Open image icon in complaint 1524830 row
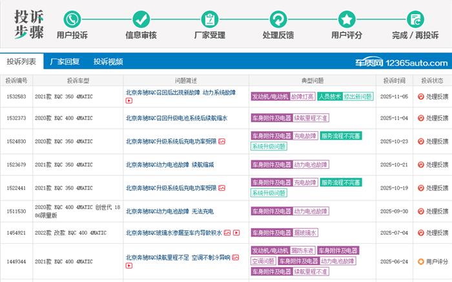This screenshot has height=282, width=452. coord(221,141)
